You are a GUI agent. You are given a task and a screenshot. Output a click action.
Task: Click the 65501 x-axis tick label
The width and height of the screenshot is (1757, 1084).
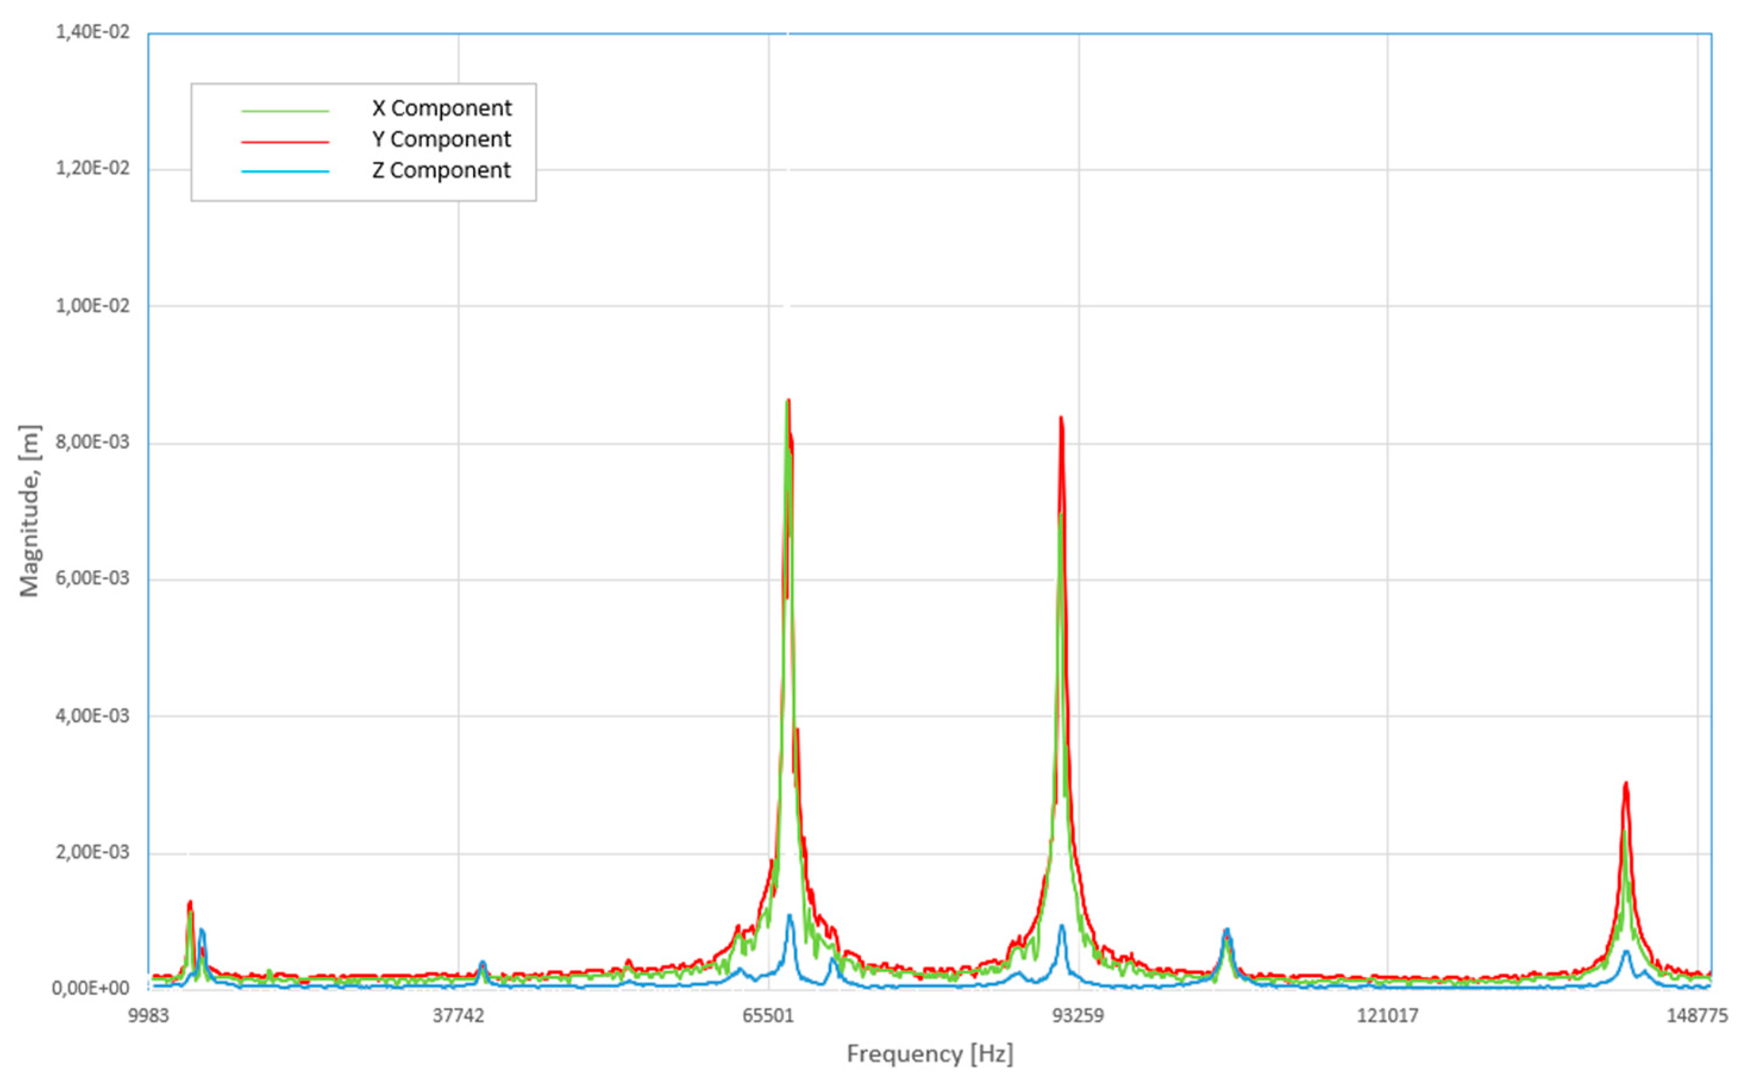[x=768, y=1016]
